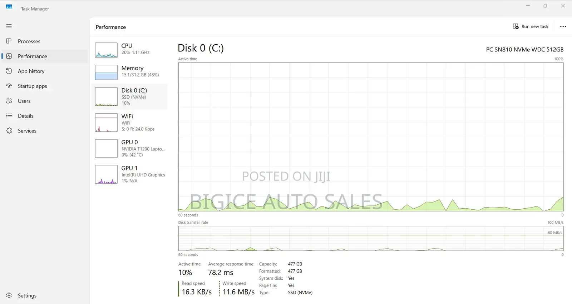This screenshot has width=572, height=304.
Task: Click the Disk 0 (C:) heading
Action: (201, 48)
